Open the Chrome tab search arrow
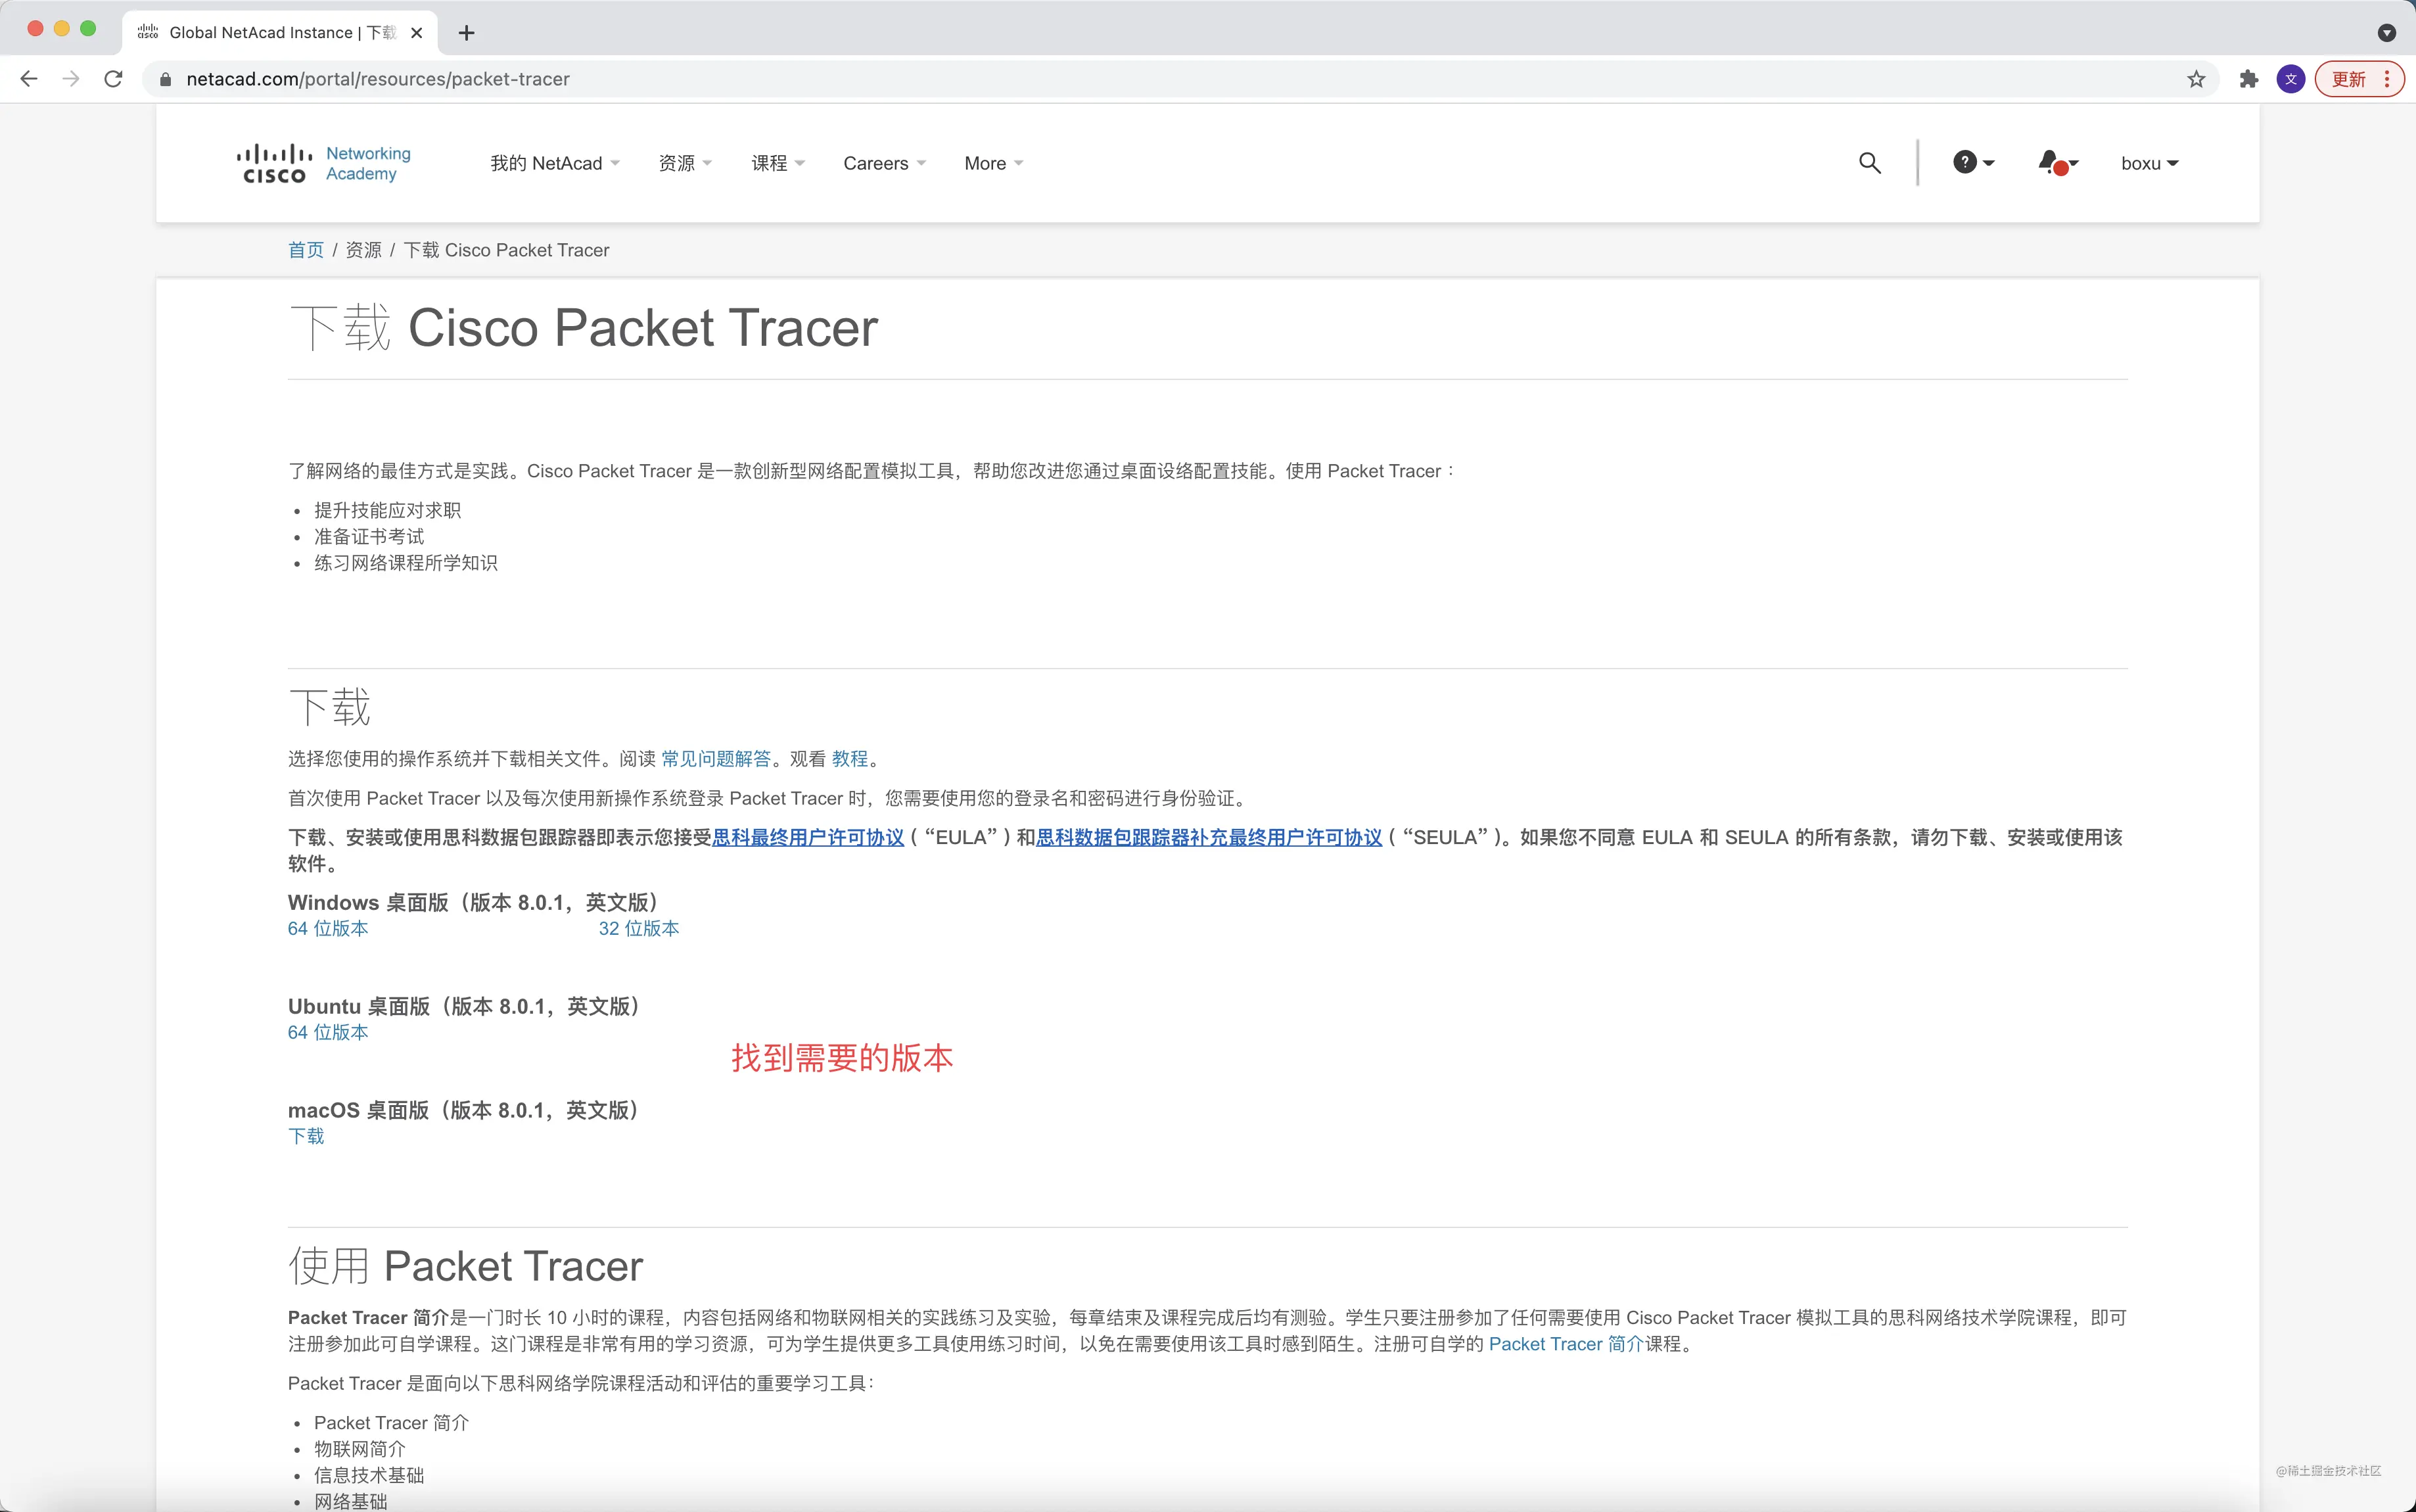The image size is (2416, 1512). (2387, 33)
